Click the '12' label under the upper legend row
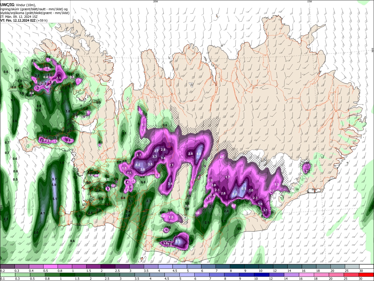 [275, 271]
